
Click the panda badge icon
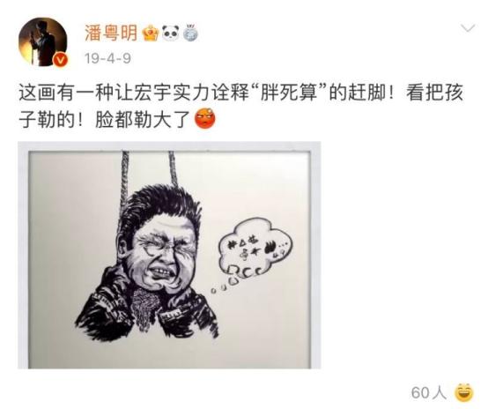pos(170,33)
